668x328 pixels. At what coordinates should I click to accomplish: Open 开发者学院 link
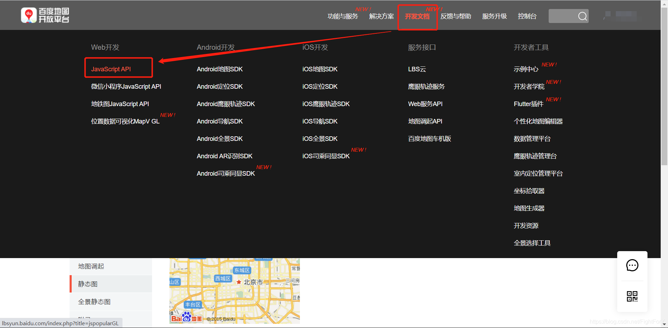(529, 87)
